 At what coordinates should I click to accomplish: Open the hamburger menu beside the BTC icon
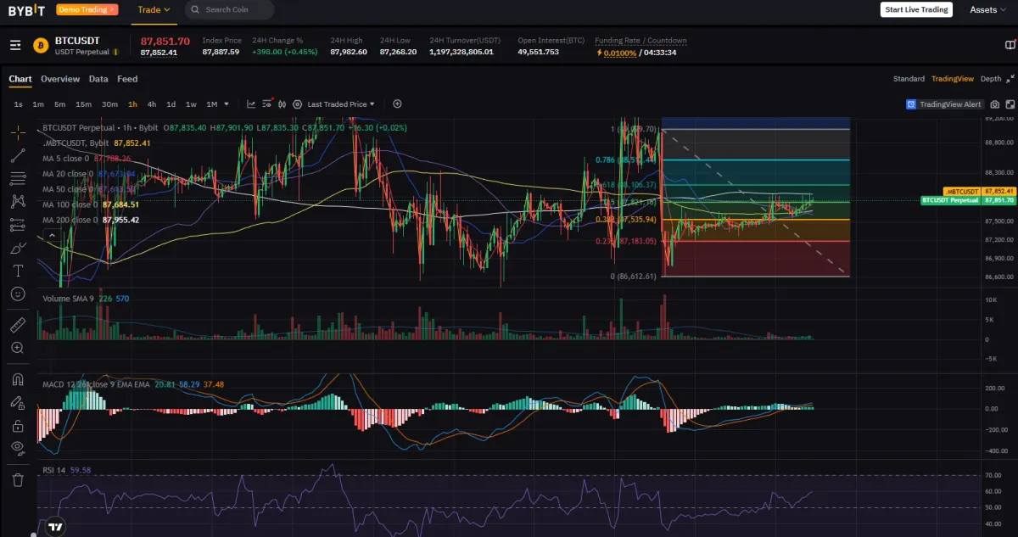(x=15, y=45)
